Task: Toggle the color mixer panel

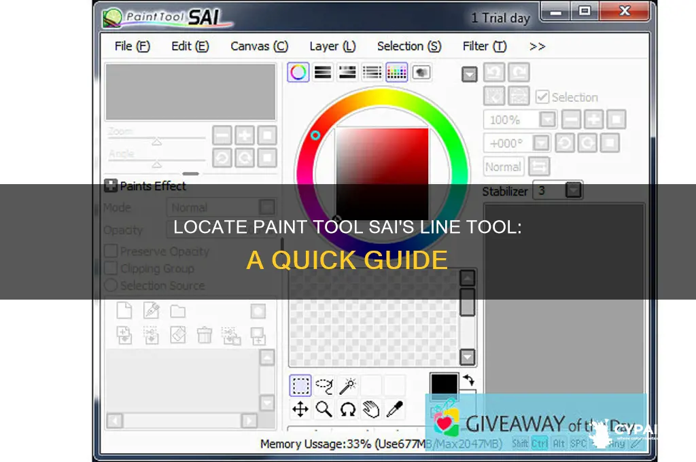Action: (x=372, y=72)
